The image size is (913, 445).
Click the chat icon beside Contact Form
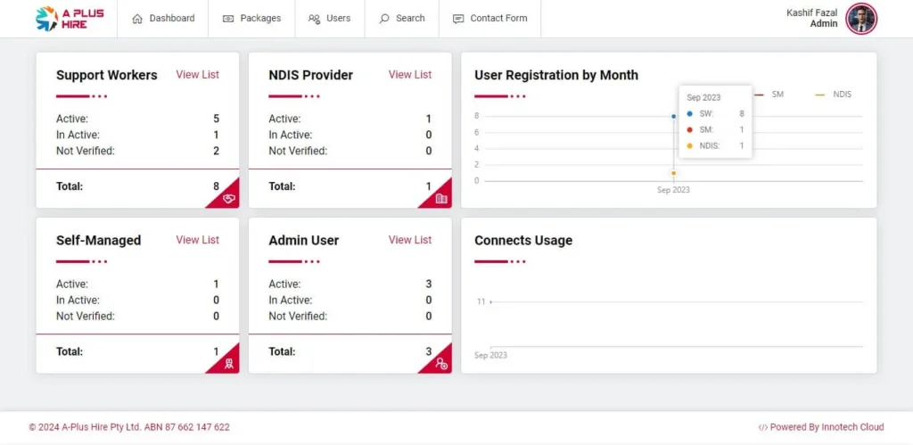[x=458, y=19]
